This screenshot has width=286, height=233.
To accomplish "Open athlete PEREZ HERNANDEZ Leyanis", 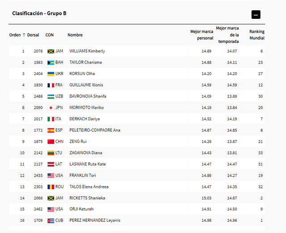I will pos(95,220).
